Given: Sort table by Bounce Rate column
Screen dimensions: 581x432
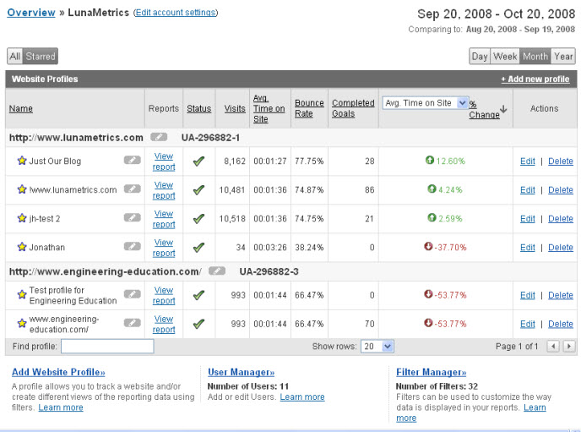Looking at the screenshot, I should pos(309,108).
